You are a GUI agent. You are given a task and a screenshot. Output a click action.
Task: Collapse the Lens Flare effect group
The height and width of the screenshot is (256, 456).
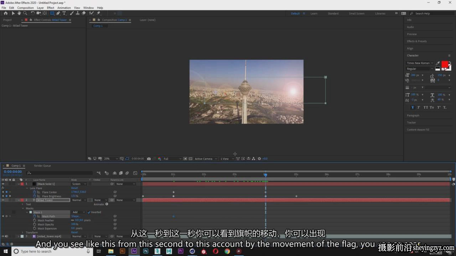27,188
